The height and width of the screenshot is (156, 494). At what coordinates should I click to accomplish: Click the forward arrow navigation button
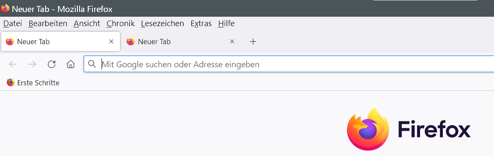pyautogui.click(x=32, y=64)
